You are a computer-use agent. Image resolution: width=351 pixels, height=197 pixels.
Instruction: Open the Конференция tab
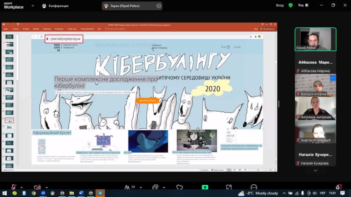[55, 6]
